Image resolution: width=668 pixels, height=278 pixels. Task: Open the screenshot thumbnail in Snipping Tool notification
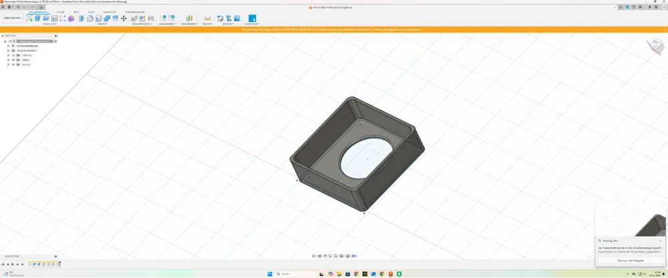631,219
